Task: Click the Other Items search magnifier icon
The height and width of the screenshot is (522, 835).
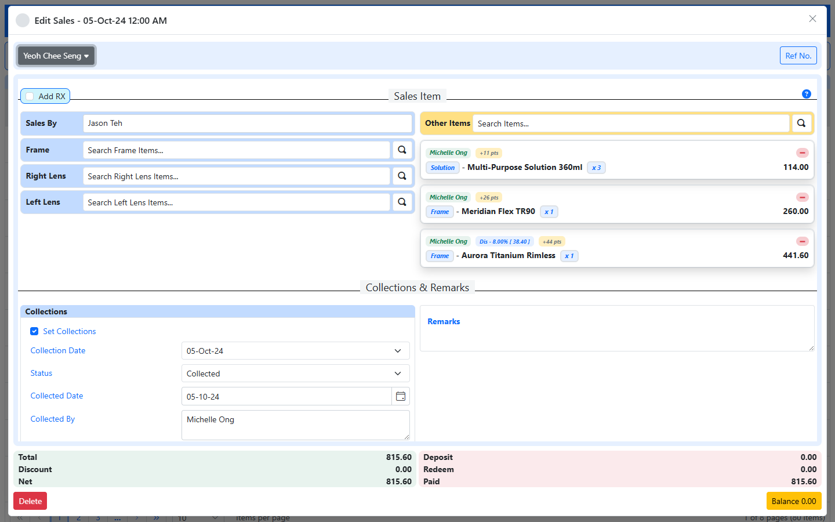Action: pos(801,123)
